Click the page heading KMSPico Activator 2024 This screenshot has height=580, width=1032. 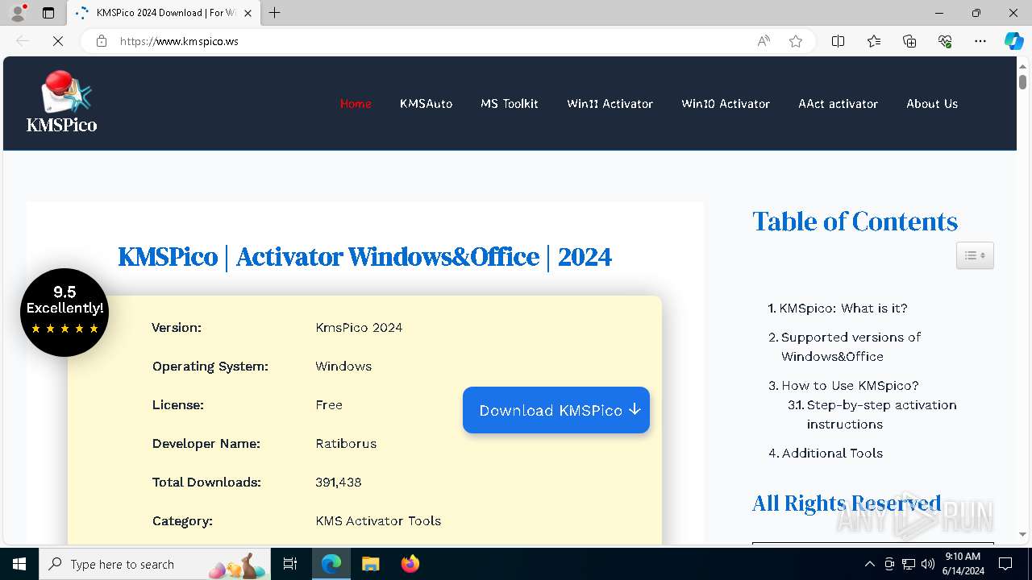point(364,257)
